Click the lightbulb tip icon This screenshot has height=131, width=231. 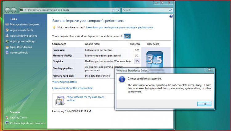54,27
